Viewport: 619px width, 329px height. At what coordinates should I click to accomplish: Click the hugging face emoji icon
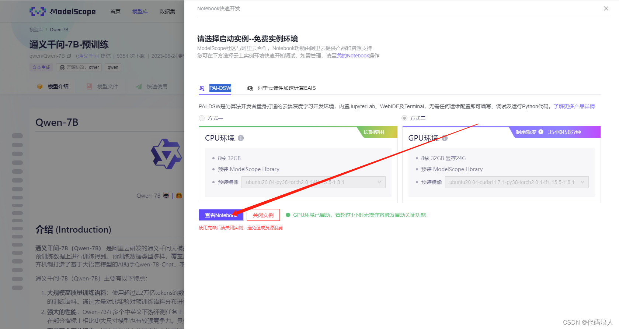pyautogui.click(x=179, y=195)
